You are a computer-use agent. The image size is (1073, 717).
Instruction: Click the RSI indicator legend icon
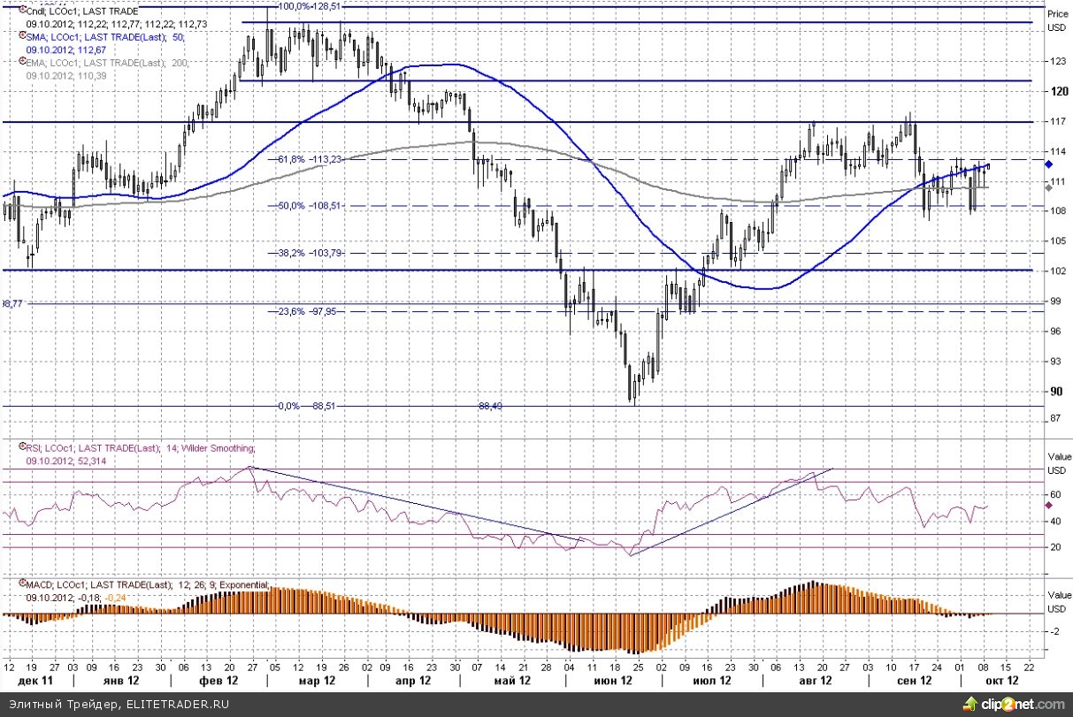(x=20, y=449)
